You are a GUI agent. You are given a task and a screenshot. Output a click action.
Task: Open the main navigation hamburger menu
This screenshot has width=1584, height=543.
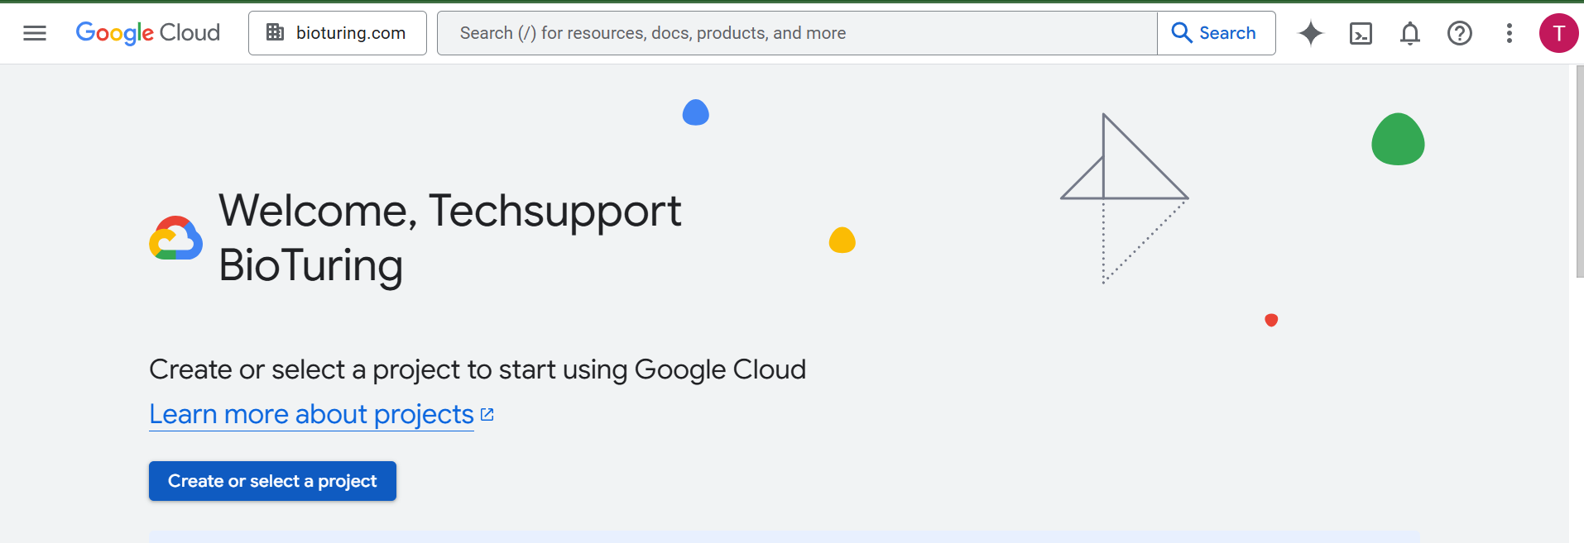[35, 33]
